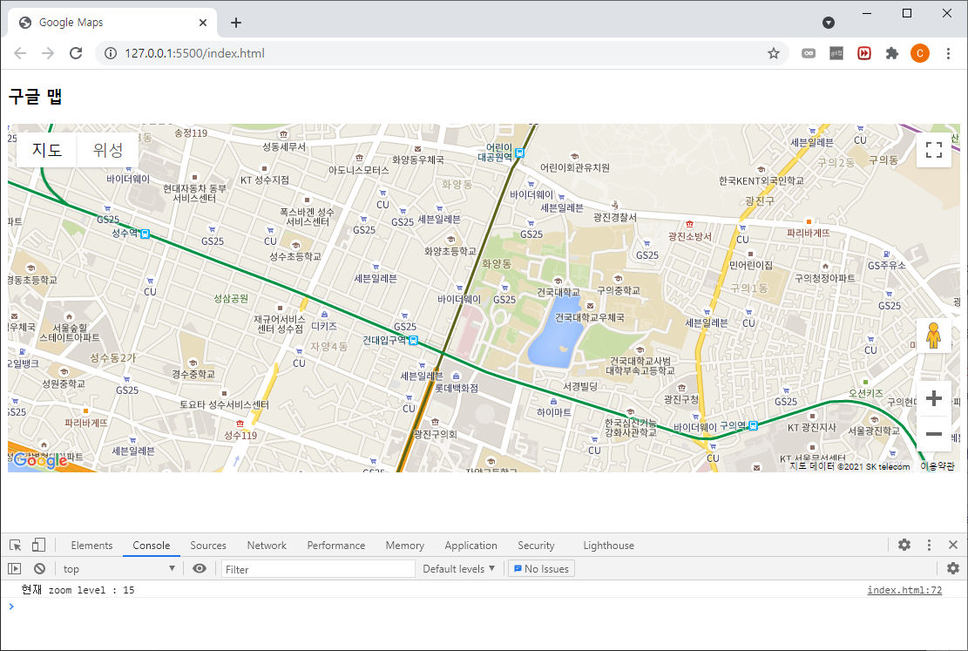Click the 건대입구역 subway station icon
Viewport: 968px width, 651px height.
pyautogui.click(x=413, y=341)
